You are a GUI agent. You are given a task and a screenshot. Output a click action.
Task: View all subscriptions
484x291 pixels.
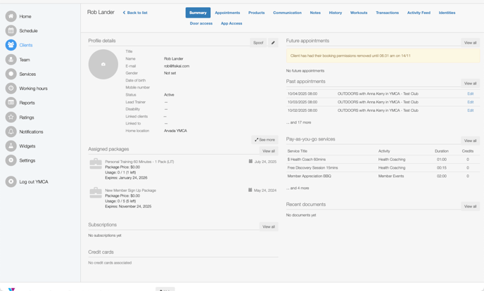[x=269, y=227]
